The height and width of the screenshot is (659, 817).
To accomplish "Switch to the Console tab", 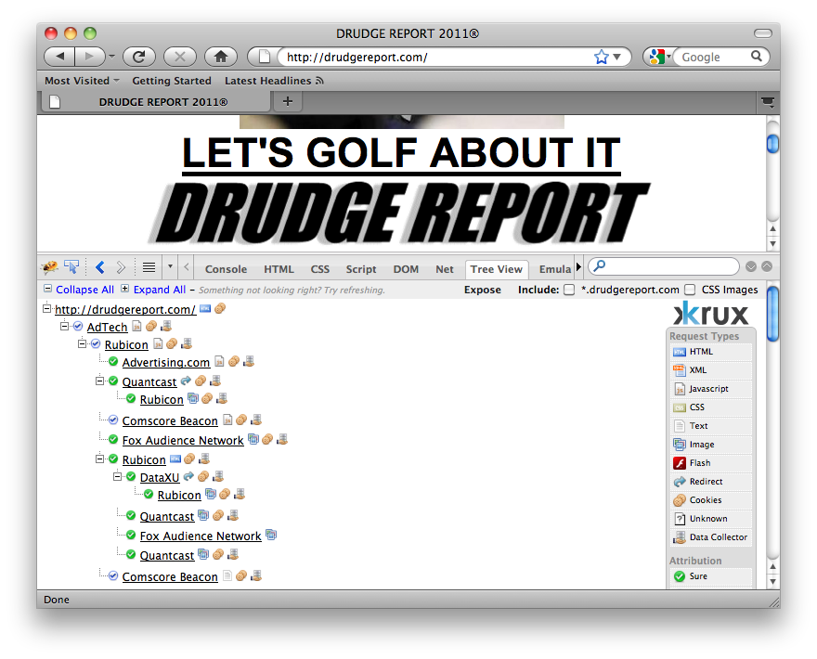I will pos(227,269).
